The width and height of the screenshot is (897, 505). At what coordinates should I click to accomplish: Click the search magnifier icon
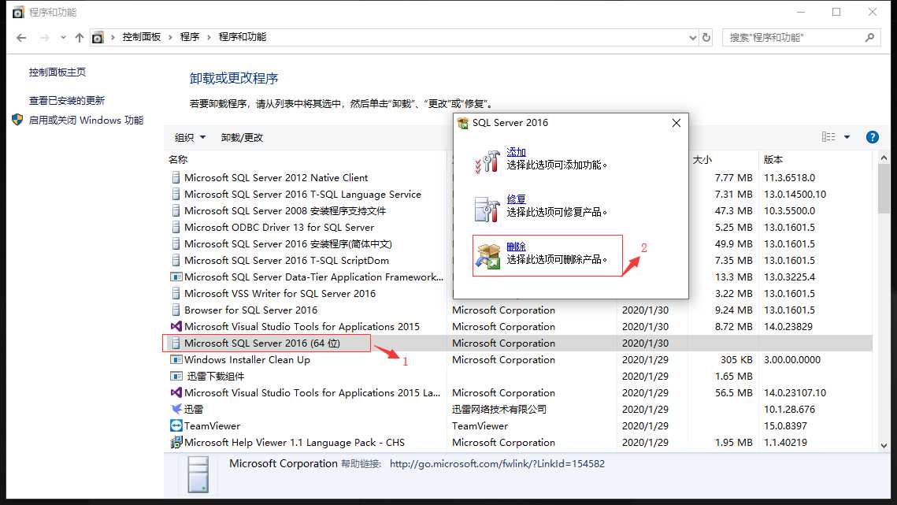(x=869, y=37)
